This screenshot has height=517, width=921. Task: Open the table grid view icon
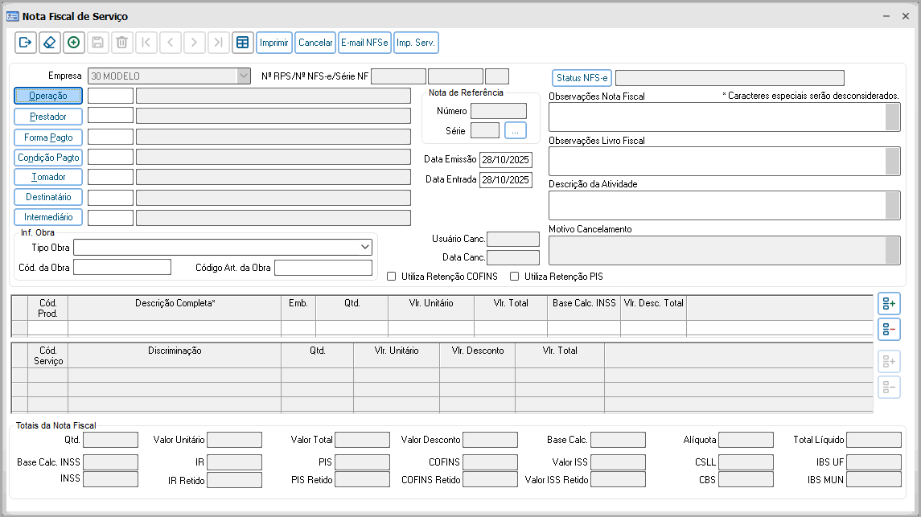point(242,43)
